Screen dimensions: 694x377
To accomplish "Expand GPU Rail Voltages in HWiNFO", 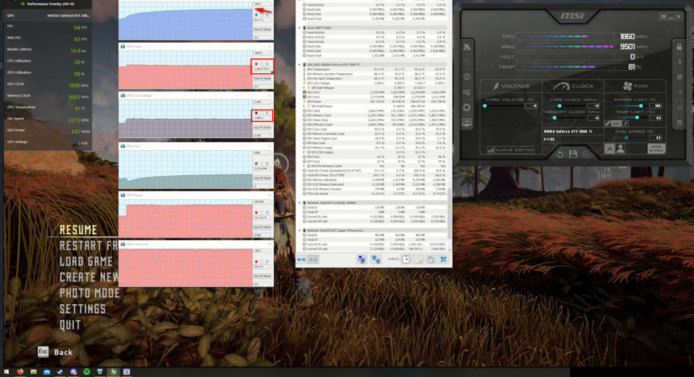I will 304,87.
